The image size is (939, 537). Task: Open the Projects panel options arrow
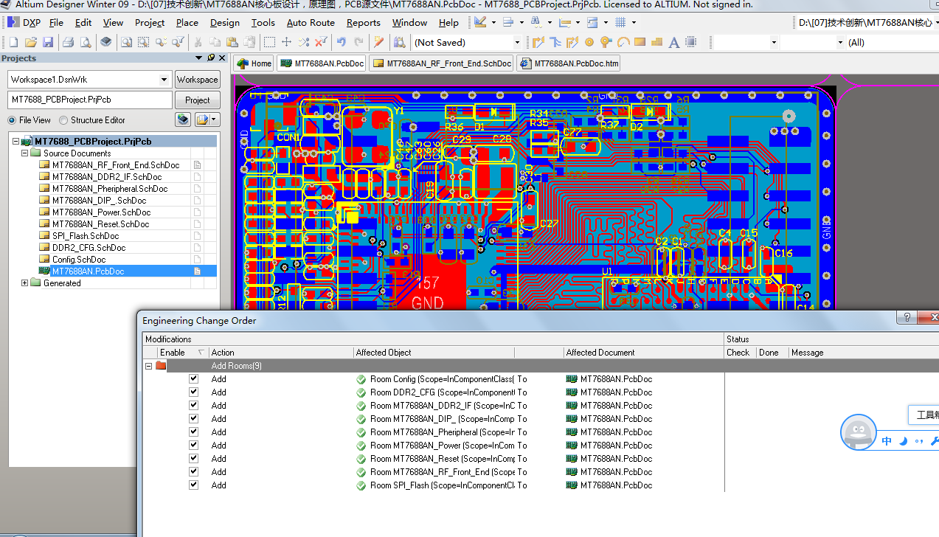click(x=198, y=58)
